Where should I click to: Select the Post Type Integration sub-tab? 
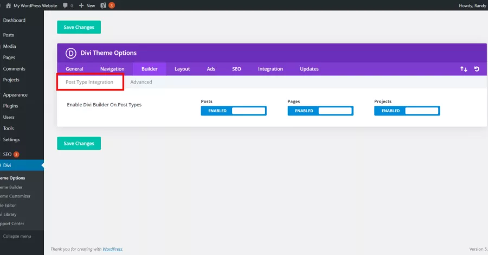[x=89, y=82]
